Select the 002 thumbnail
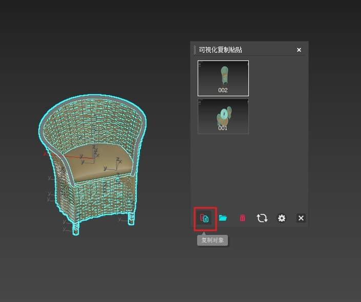 (x=223, y=78)
